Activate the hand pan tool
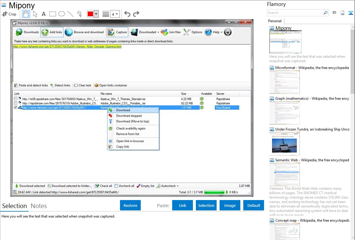Viewport: 355px width, 240px height. click(x=26, y=14)
